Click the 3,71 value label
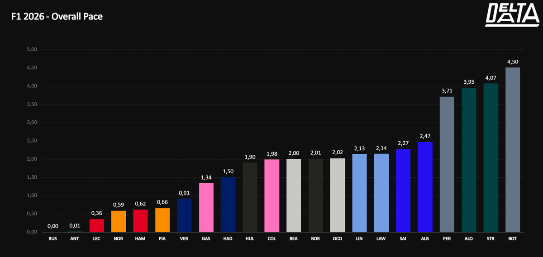Screen dimensions: 543x257 click(x=447, y=91)
